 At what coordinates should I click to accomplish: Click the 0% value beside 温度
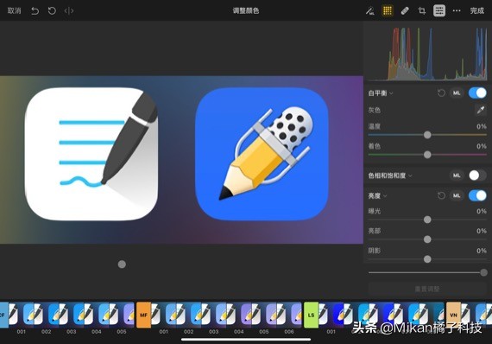point(482,126)
